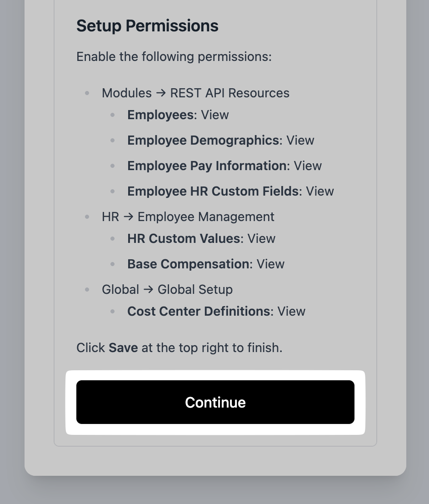The height and width of the screenshot is (504, 429).
Task: Click the bullet beside Employee Demographics
Action: 112,141
